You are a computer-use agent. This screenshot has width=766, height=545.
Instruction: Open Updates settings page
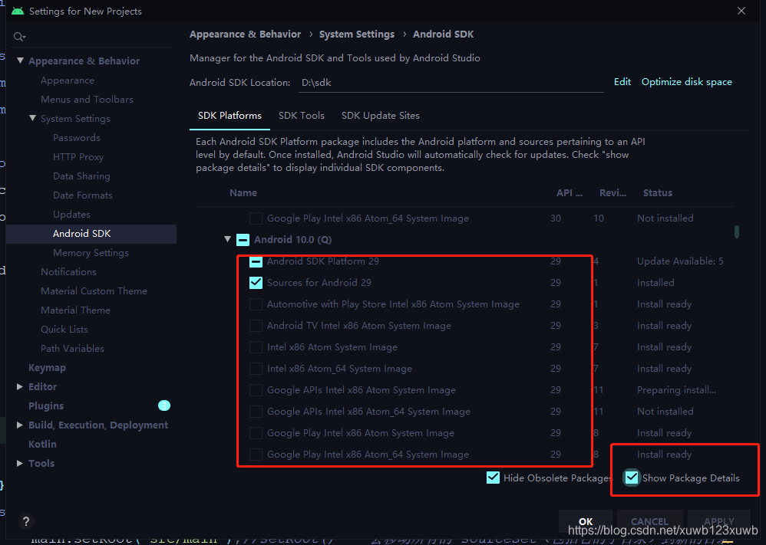(x=71, y=214)
